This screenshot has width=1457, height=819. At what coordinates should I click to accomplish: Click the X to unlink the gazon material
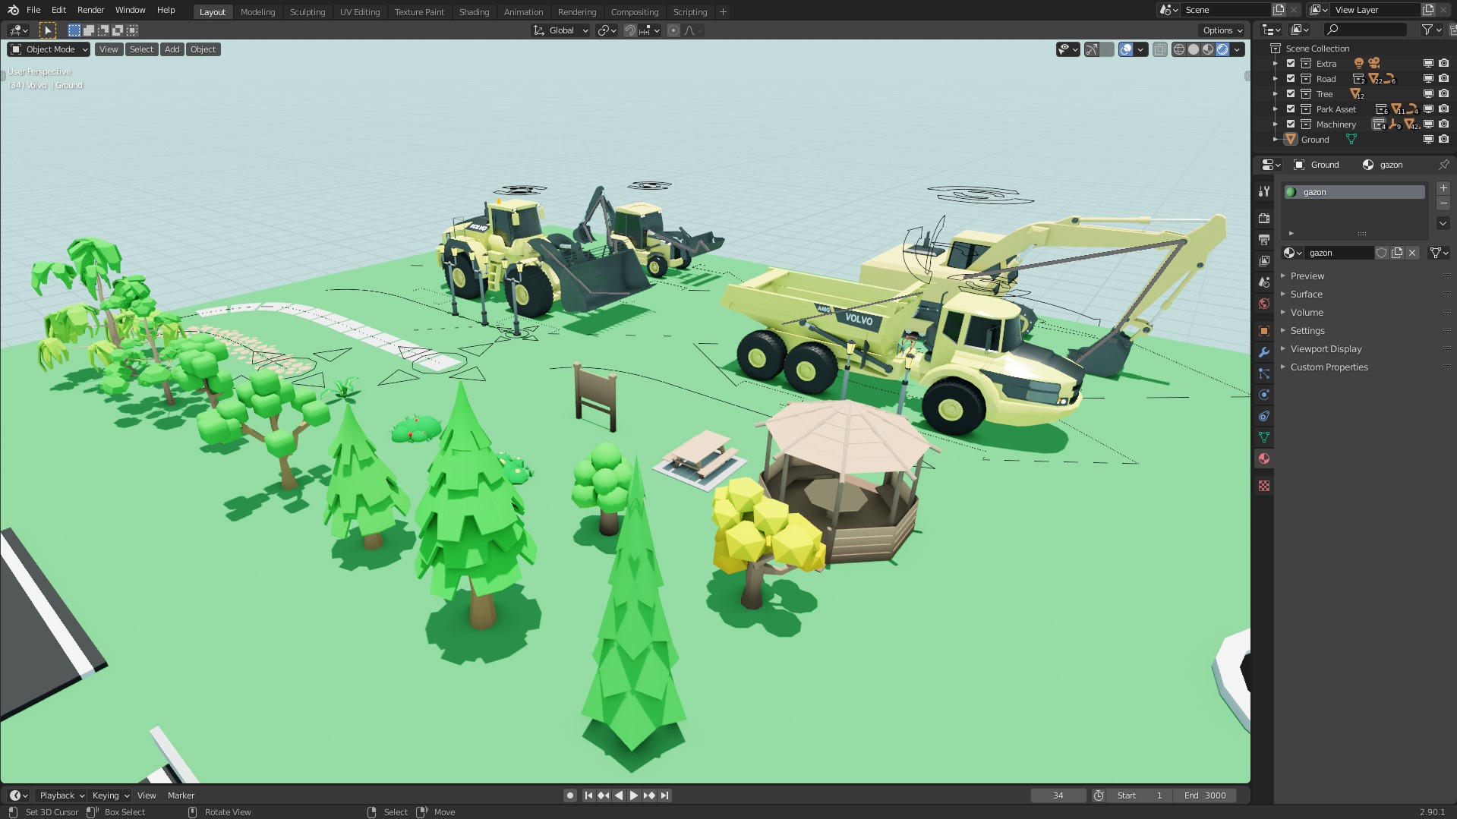1412,253
